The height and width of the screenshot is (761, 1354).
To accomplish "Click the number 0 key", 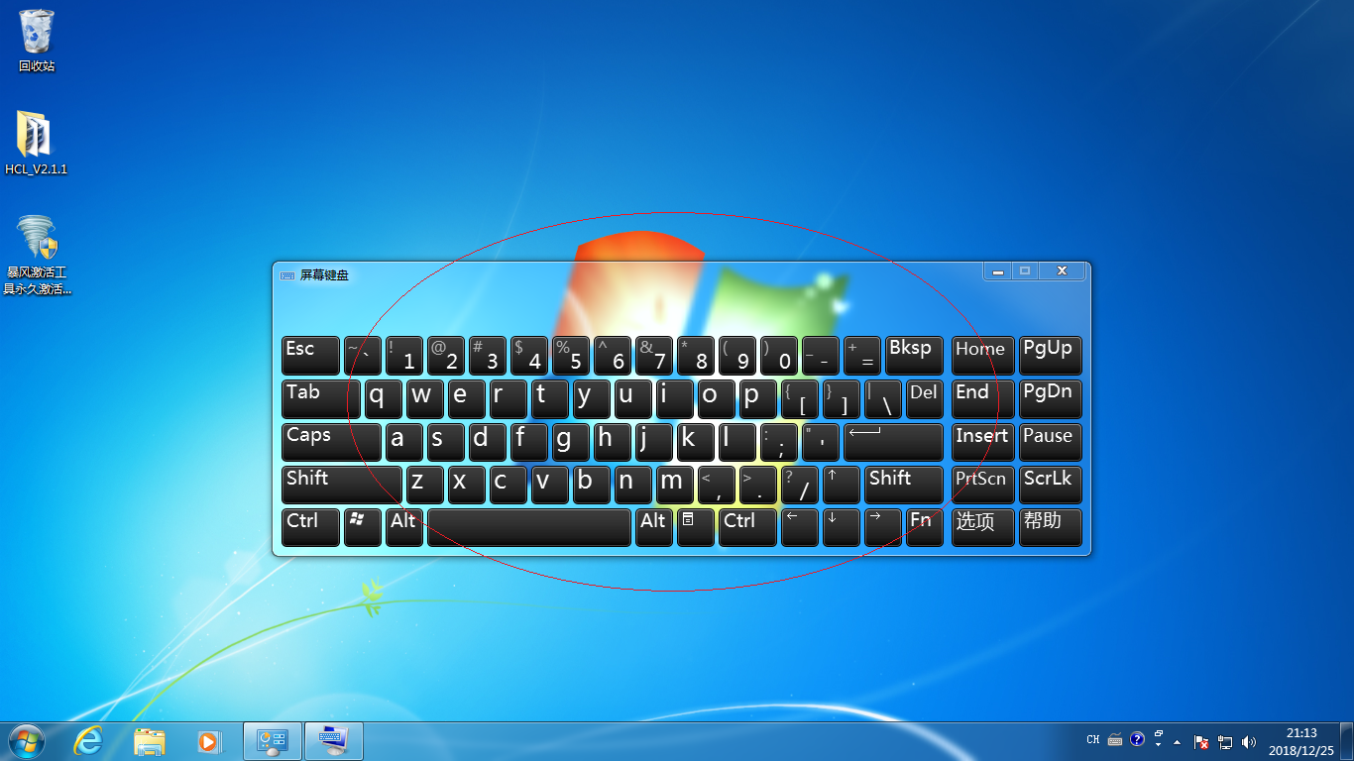I will (x=778, y=356).
